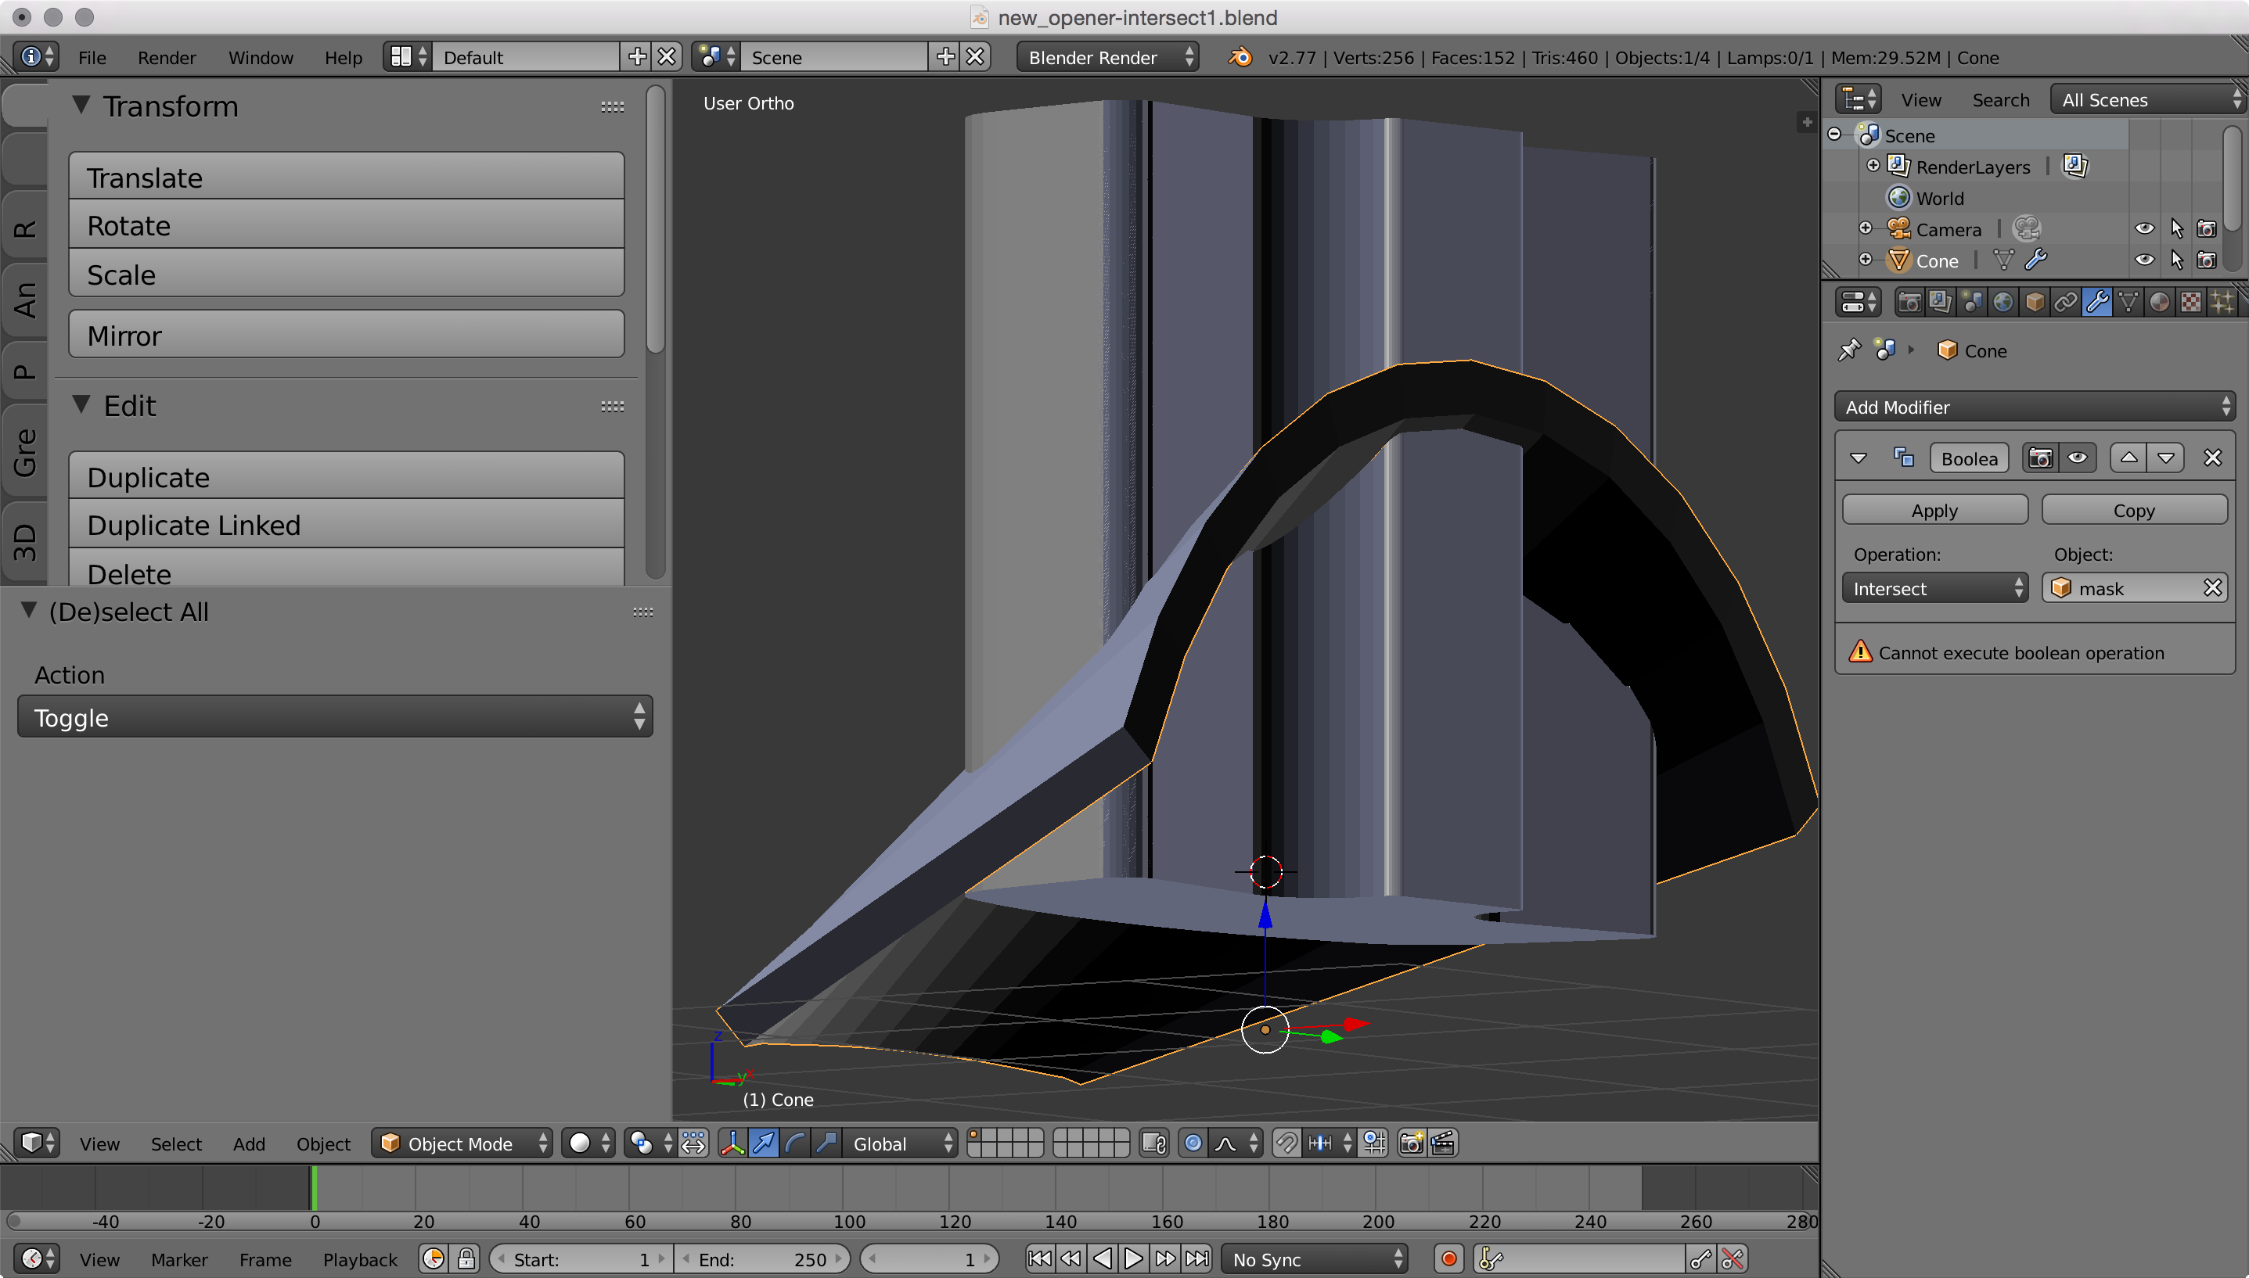Screen dimensions: 2249x1278
Task: Toggle Camera renderability in outliner
Action: click(2207, 229)
